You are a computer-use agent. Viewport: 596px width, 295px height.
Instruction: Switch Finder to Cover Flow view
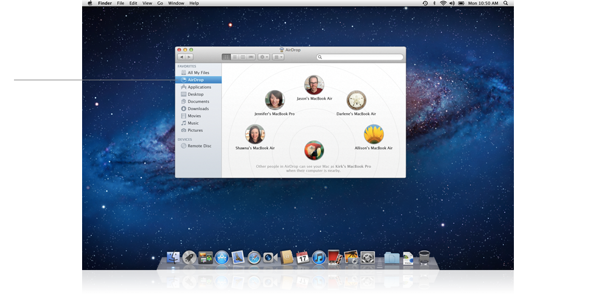(x=251, y=57)
